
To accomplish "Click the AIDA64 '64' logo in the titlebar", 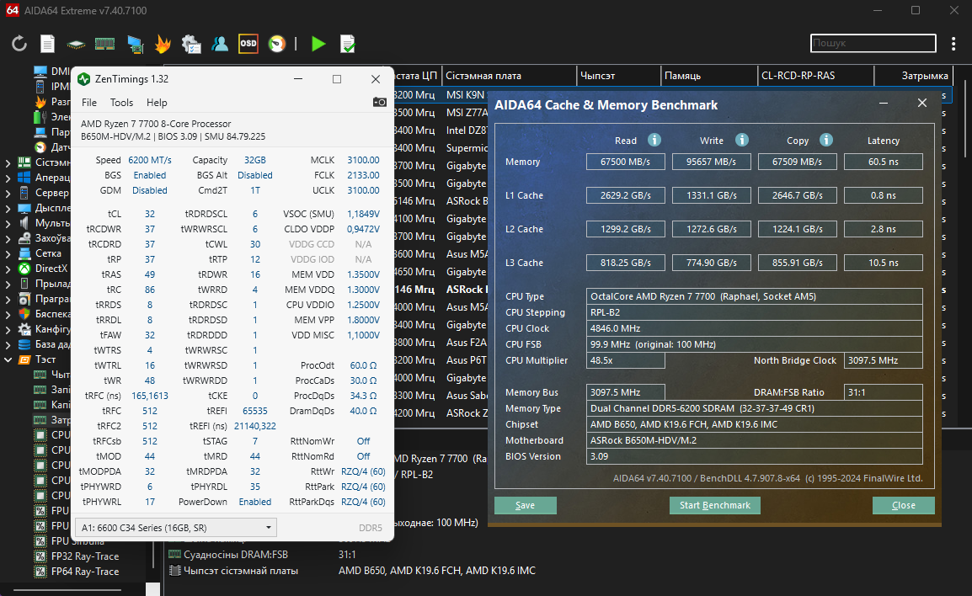I will tap(12, 11).
